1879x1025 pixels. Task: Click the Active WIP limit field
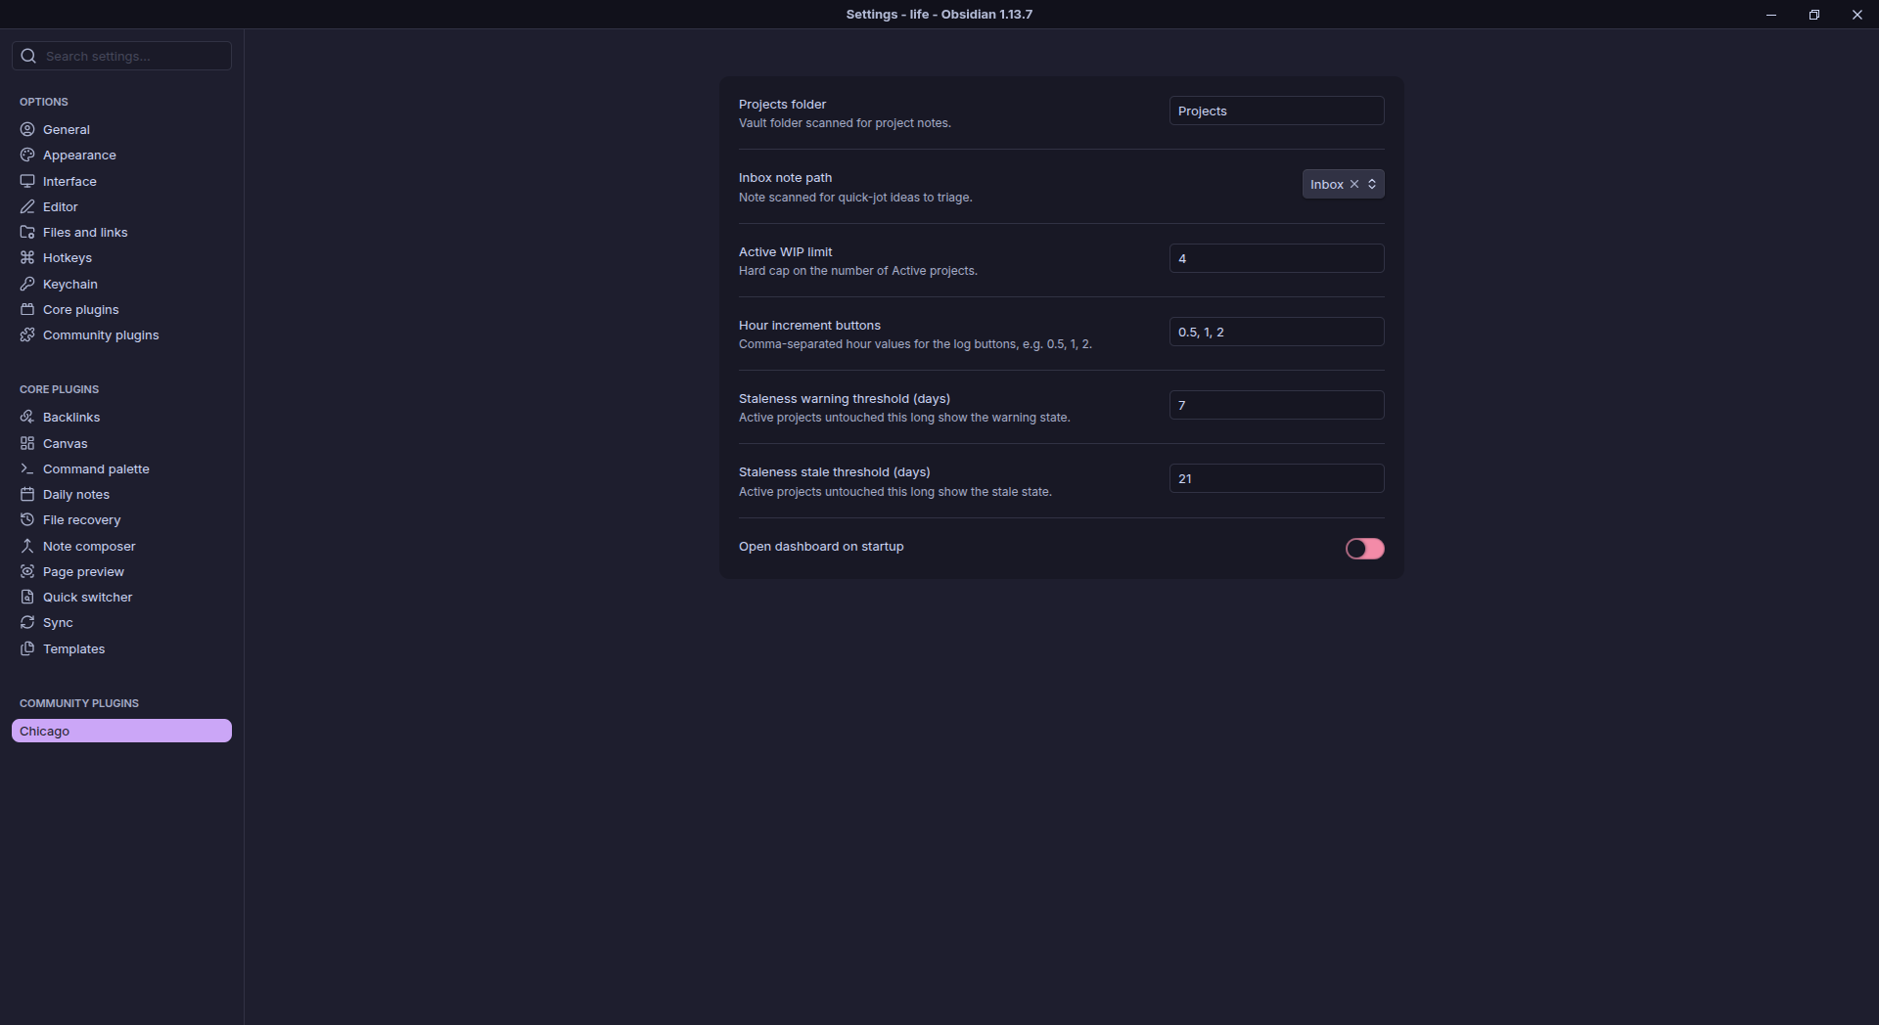click(1276, 258)
